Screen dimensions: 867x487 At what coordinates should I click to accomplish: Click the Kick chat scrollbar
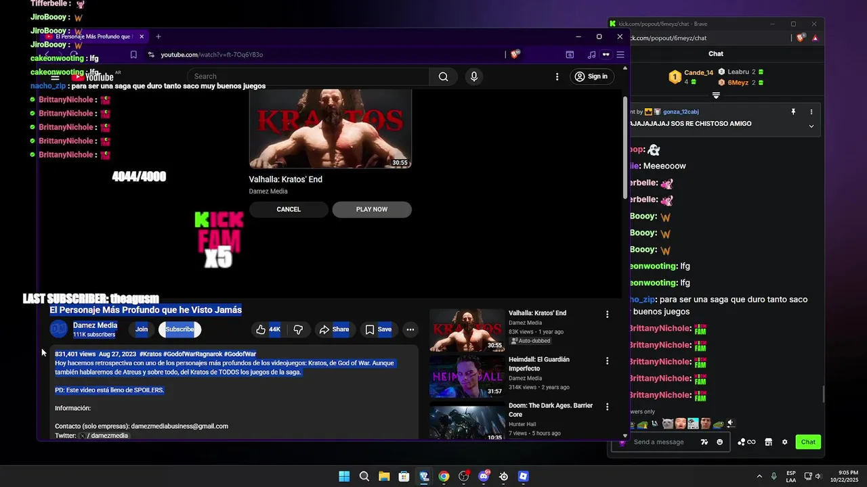pyautogui.click(x=824, y=393)
